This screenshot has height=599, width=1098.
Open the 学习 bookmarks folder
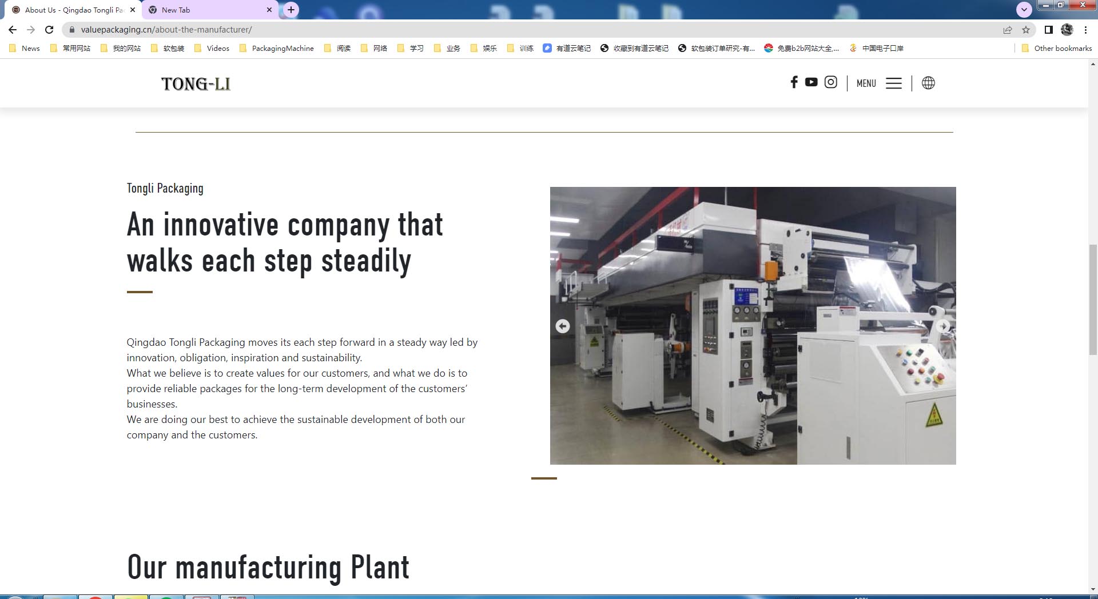pos(411,48)
